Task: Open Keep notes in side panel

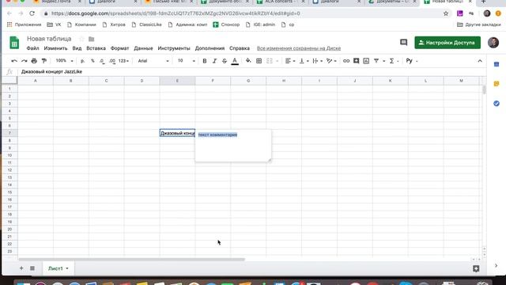Action: [497, 84]
